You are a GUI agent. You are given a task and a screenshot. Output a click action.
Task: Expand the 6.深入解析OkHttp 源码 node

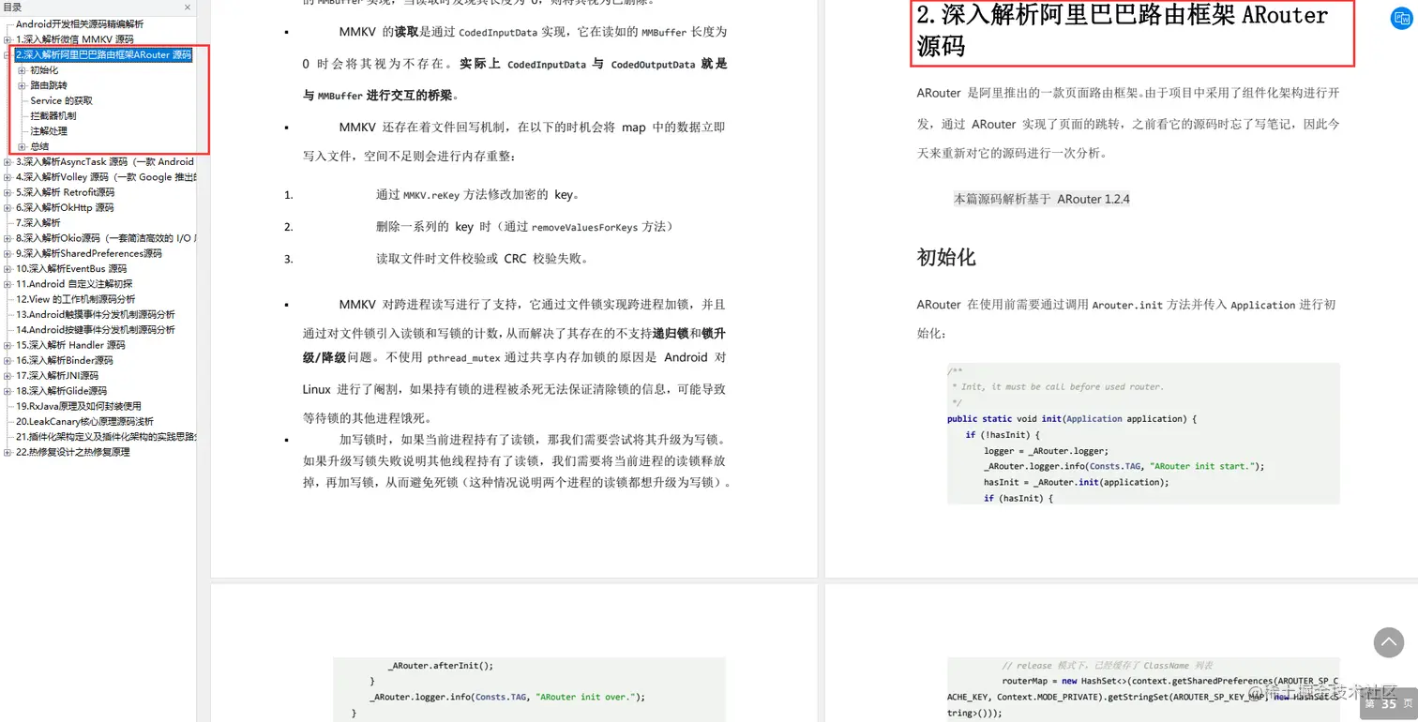[8, 207]
